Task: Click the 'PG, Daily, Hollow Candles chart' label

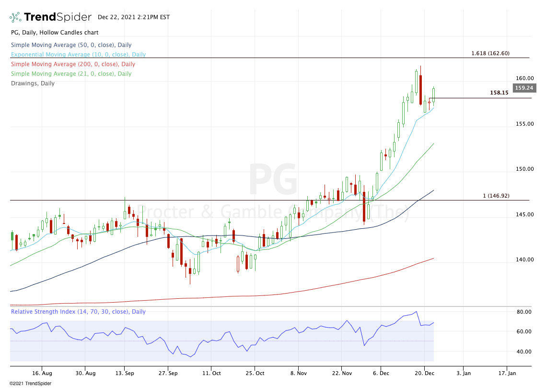Action: click(55, 33)
